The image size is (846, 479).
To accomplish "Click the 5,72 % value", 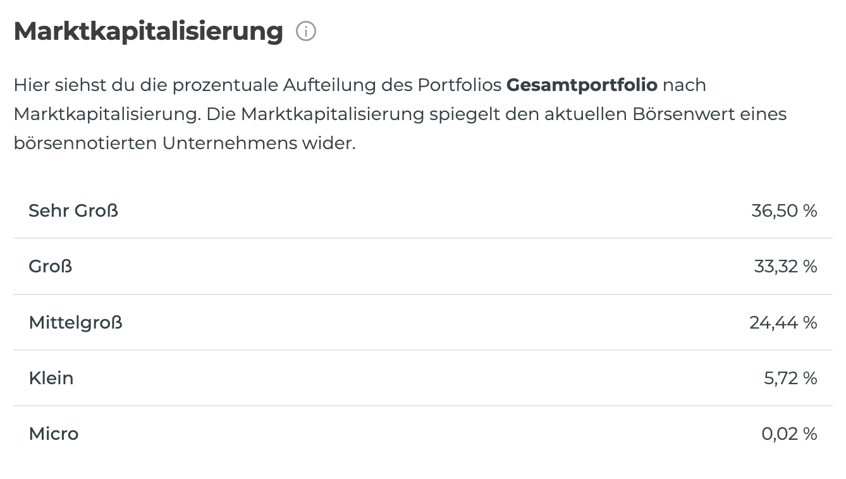I will [790, 378].
